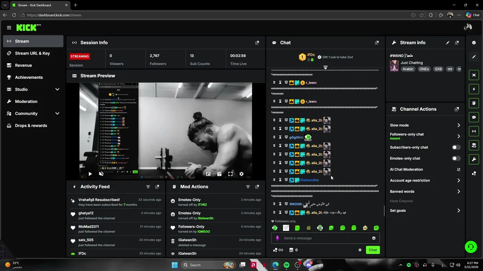Pop out the Activity Feed panel
The width and height of the screenshot is (483, 271).
tap(157, 187)
